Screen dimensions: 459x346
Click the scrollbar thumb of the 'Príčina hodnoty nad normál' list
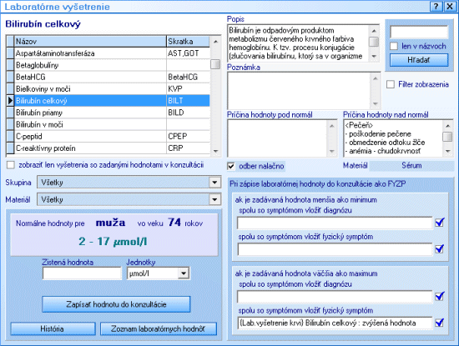point(447,137)
